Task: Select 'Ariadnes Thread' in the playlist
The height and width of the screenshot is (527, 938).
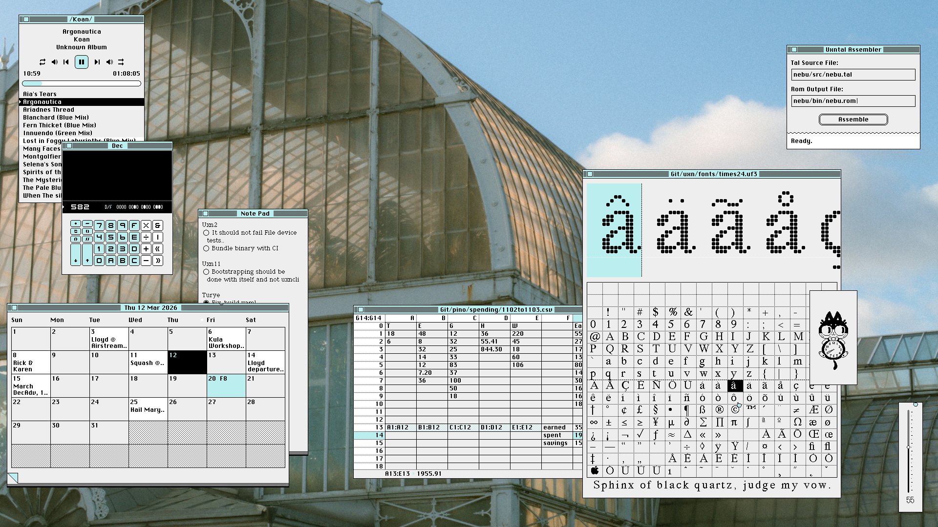Action: tap(48, 110)
